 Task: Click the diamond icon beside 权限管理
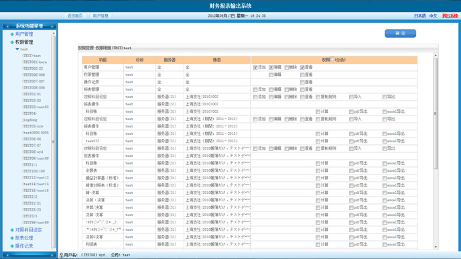tap(12, 42)
